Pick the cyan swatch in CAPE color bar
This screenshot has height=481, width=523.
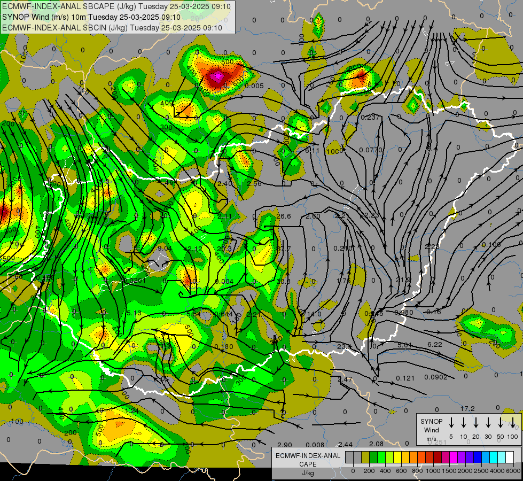pos(493,457)
